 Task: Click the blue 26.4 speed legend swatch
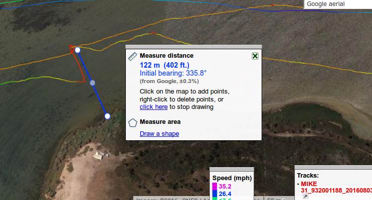[215, 194]
